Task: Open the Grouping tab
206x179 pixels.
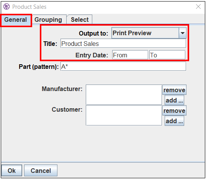Action: click(x=48, y=20)
